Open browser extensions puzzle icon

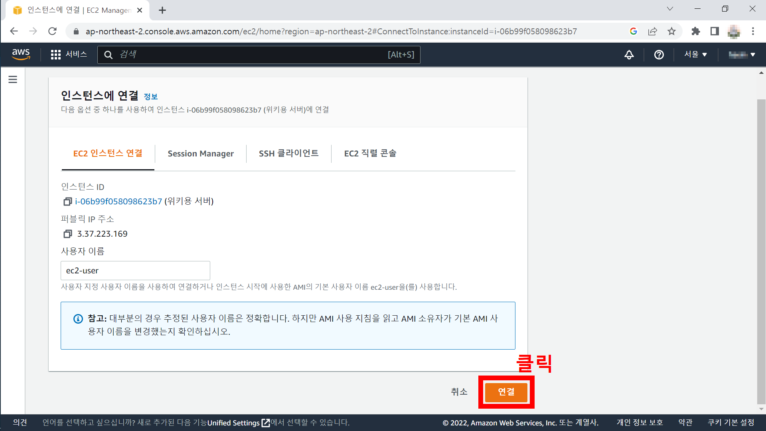695,31
